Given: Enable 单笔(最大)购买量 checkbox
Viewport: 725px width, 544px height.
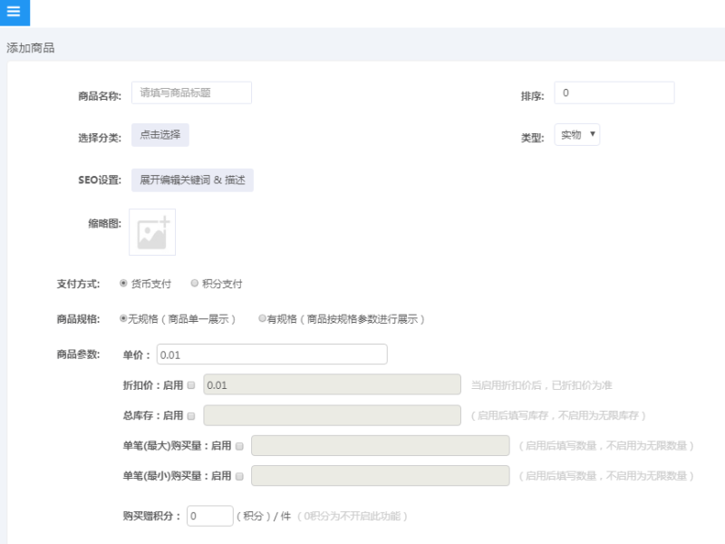Looking at the screenshot, I should pyautogui.click(x=239, y=446).
